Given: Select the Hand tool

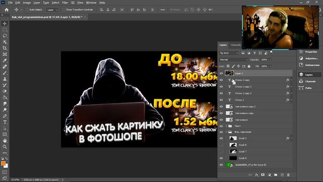Looking at the screenshot, I should pos(5,141).
